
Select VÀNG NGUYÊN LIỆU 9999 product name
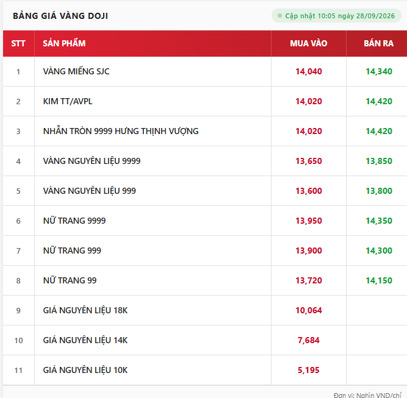(x=92, y=161)
